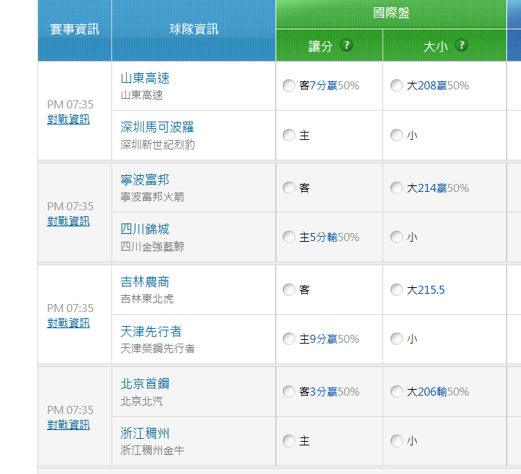Open 對戰資訊 link for 山東高速 match
521x474 pixels.
click(x=68, y=119)
